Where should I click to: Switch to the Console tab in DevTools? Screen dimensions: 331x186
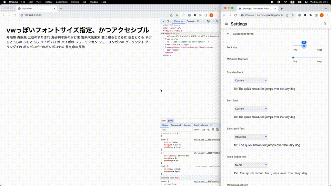[x=190, y=21]
